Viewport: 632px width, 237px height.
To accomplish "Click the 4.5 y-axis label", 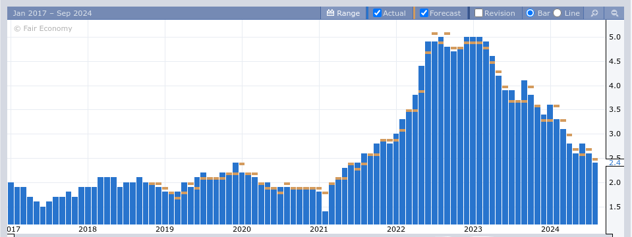I will click(x=615, y=61).
